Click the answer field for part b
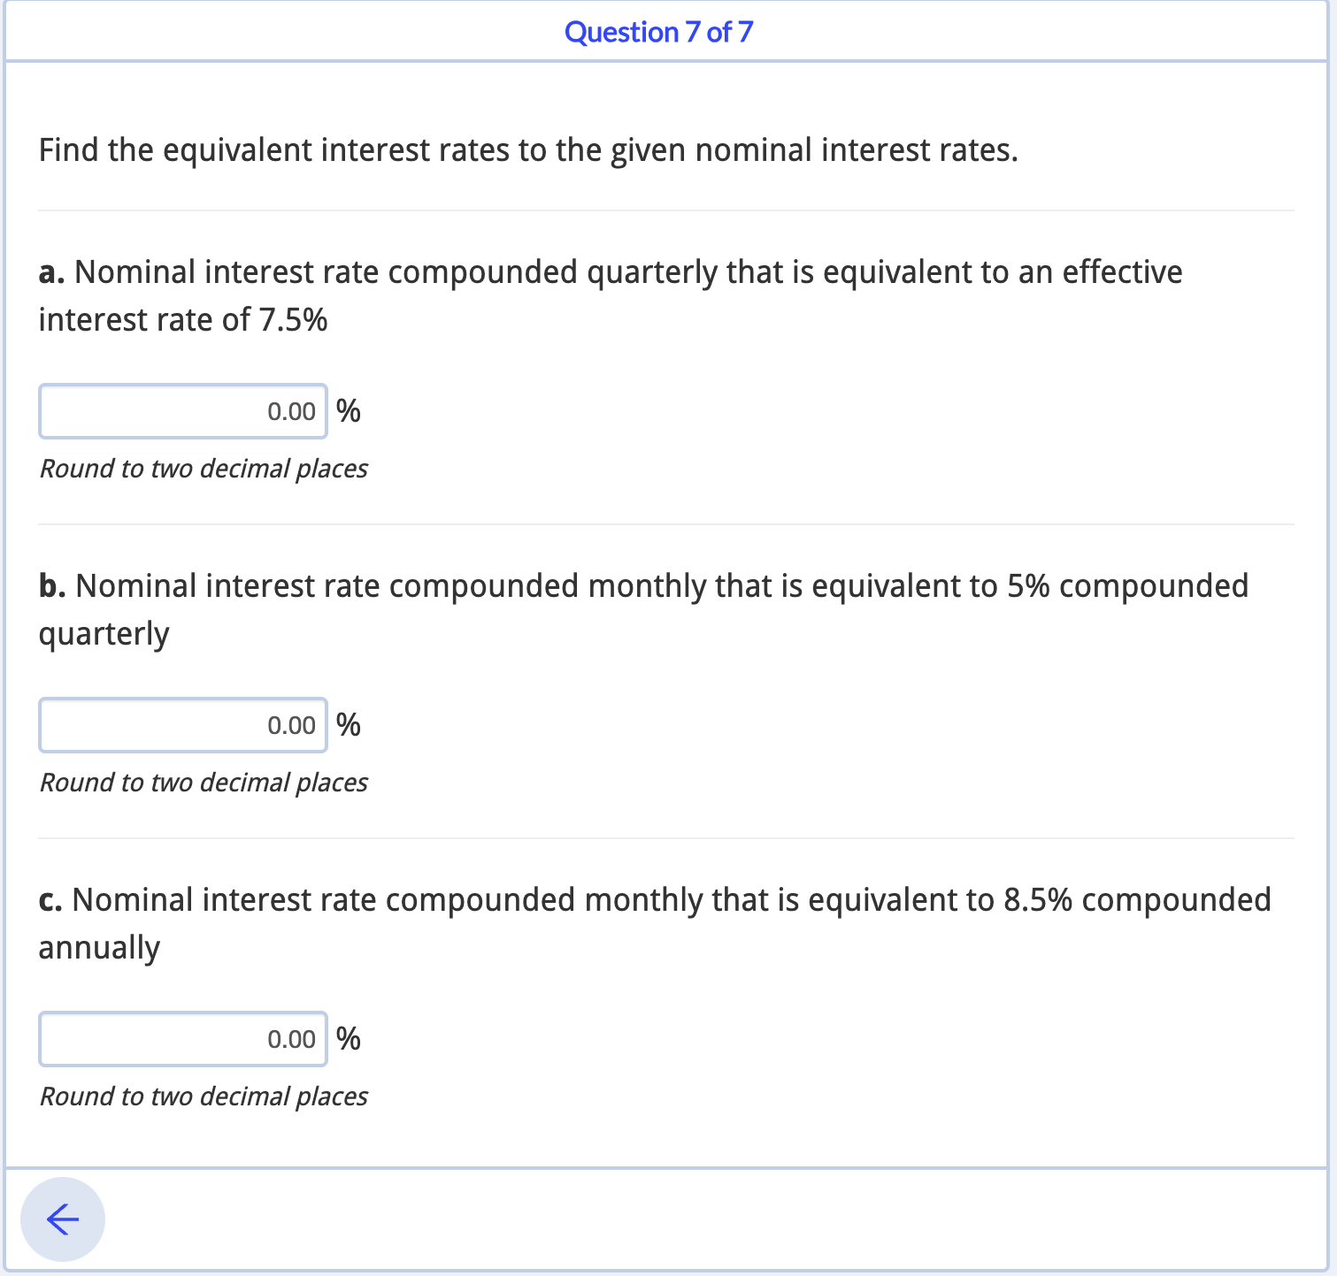 tap(181, 724)
